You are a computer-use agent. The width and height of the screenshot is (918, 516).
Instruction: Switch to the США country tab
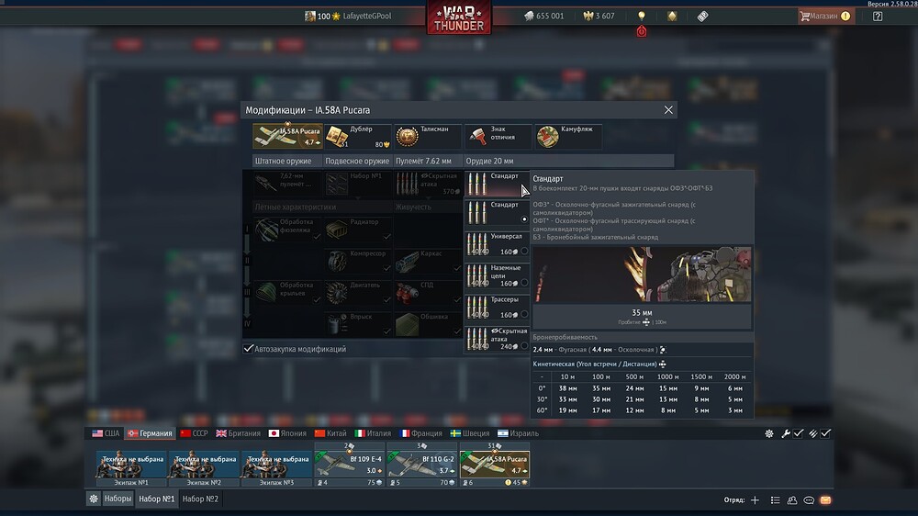pos(106,433)
